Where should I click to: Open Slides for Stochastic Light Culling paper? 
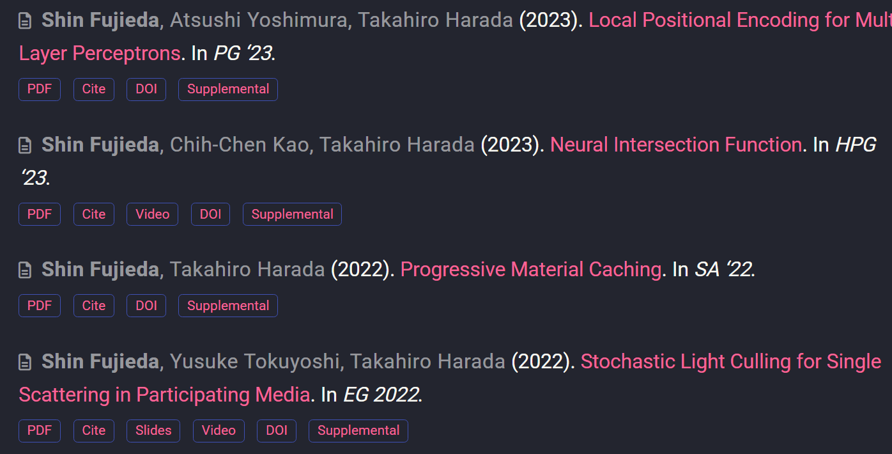pos(153,430)
